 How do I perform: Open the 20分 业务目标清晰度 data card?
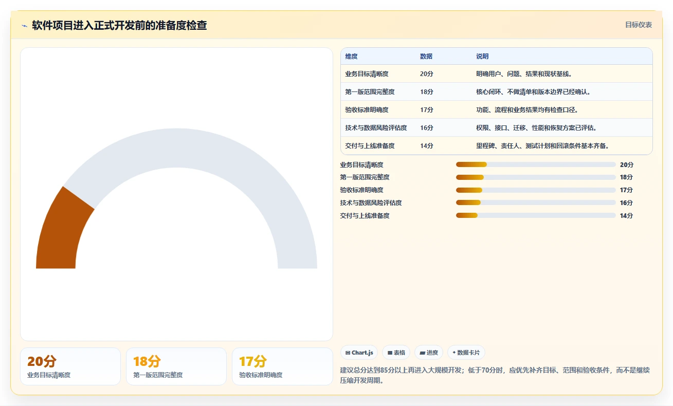click(x=70, y=366)
